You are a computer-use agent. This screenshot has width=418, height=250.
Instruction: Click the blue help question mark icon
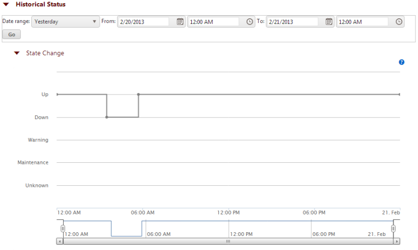401,62
